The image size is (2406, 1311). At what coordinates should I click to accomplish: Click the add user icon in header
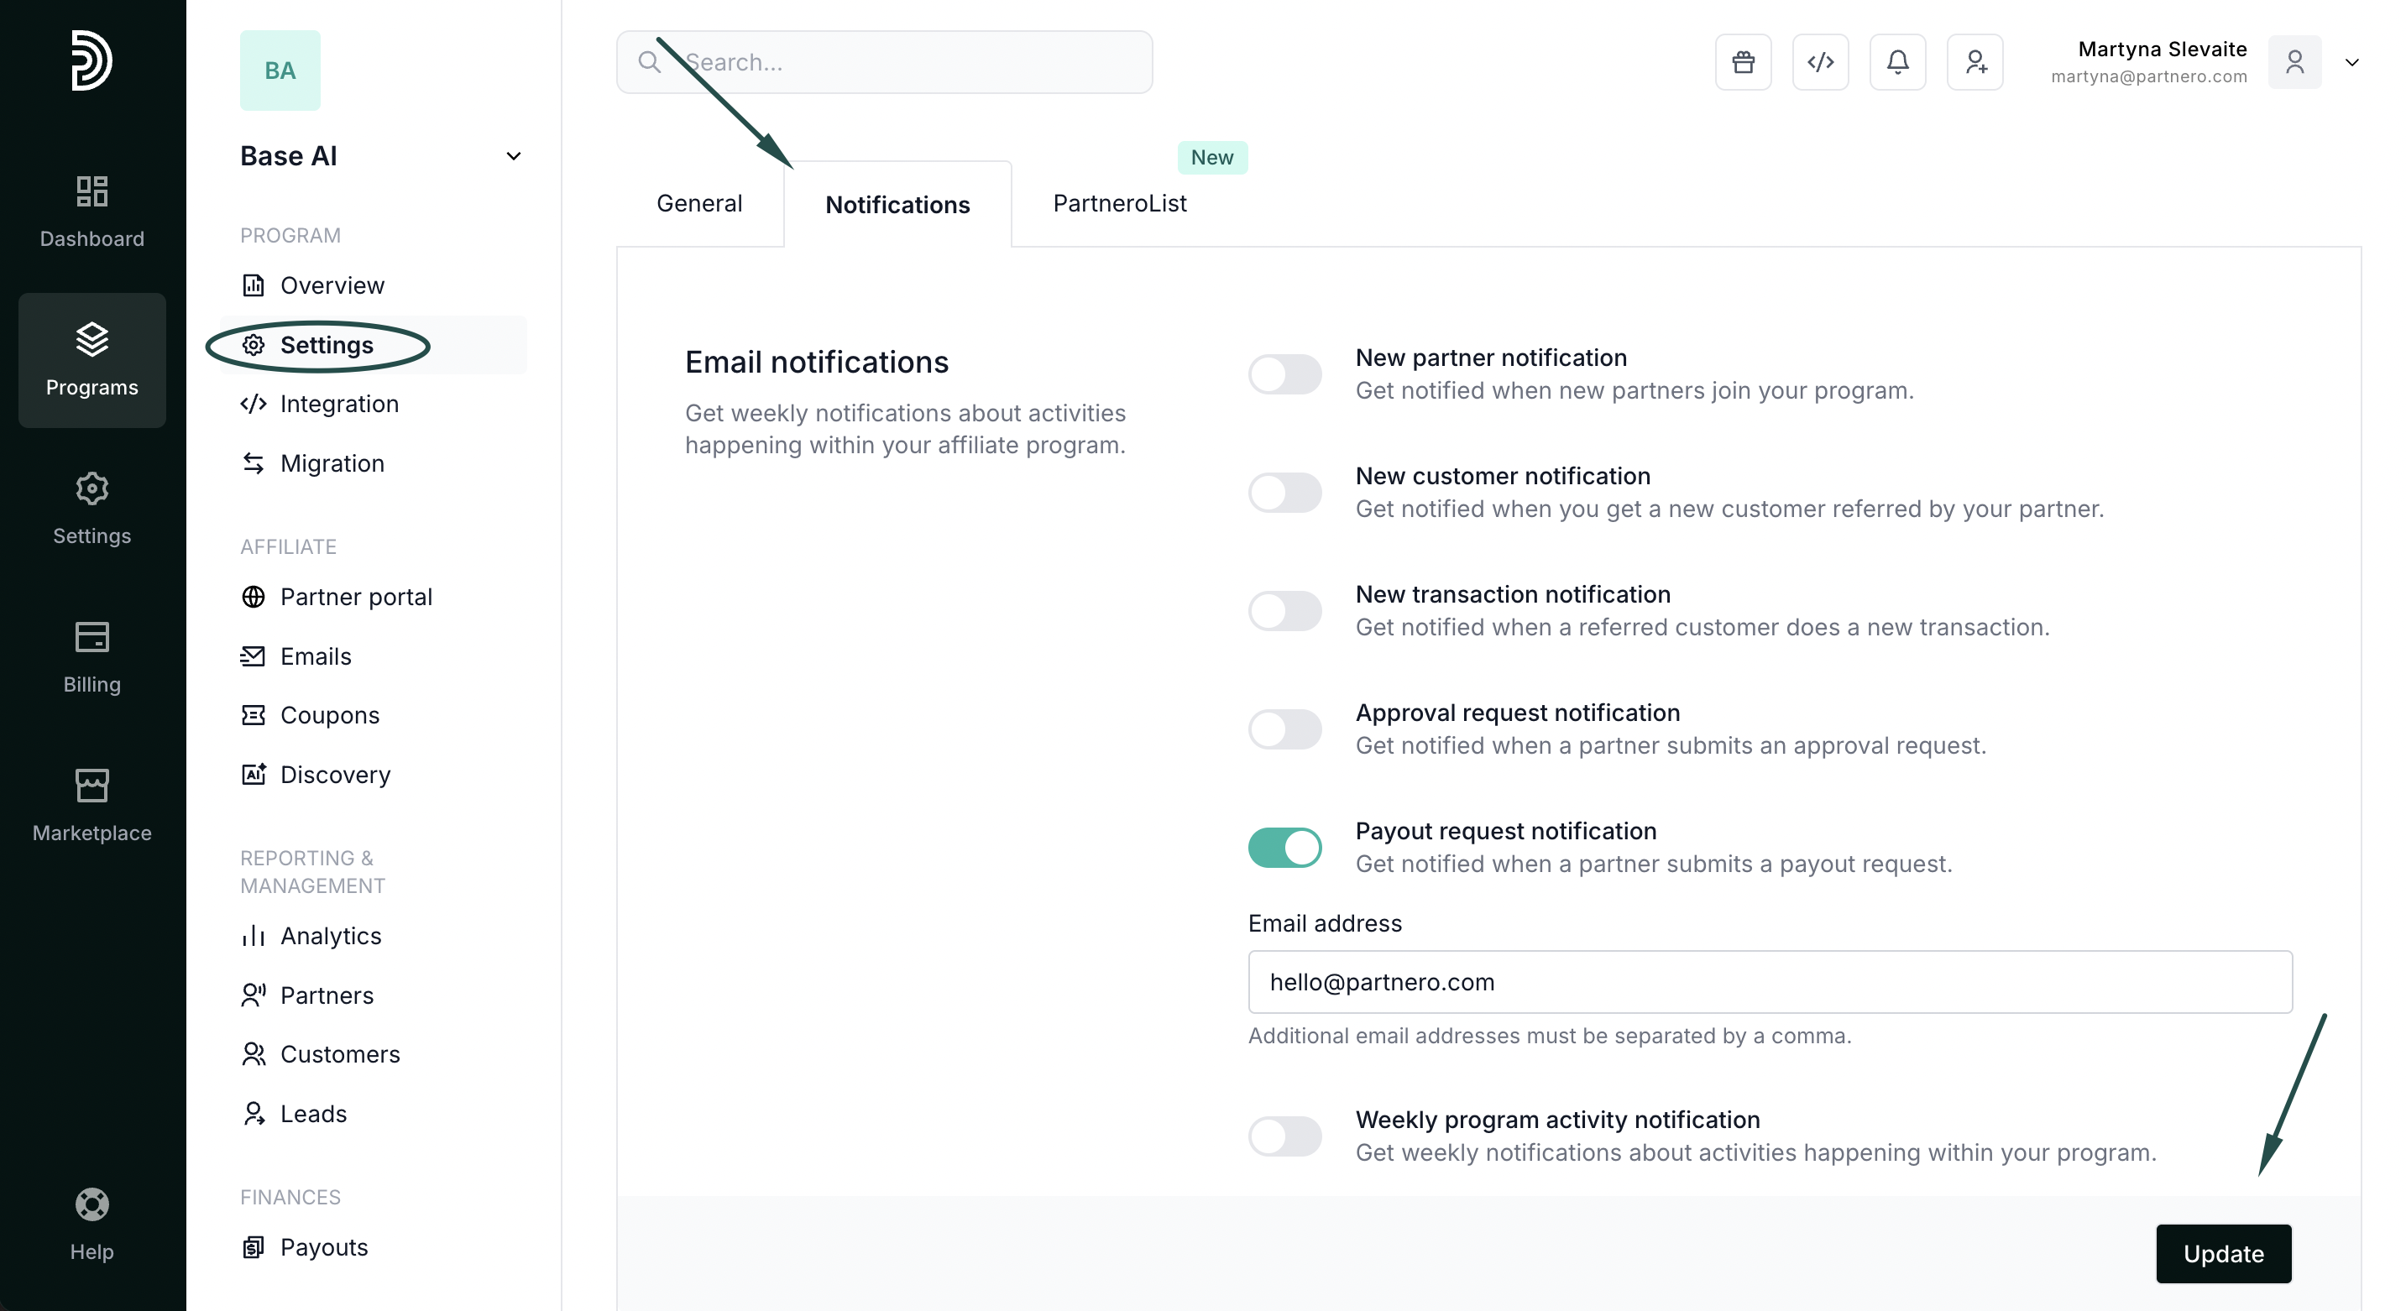tap(1974, 61)
